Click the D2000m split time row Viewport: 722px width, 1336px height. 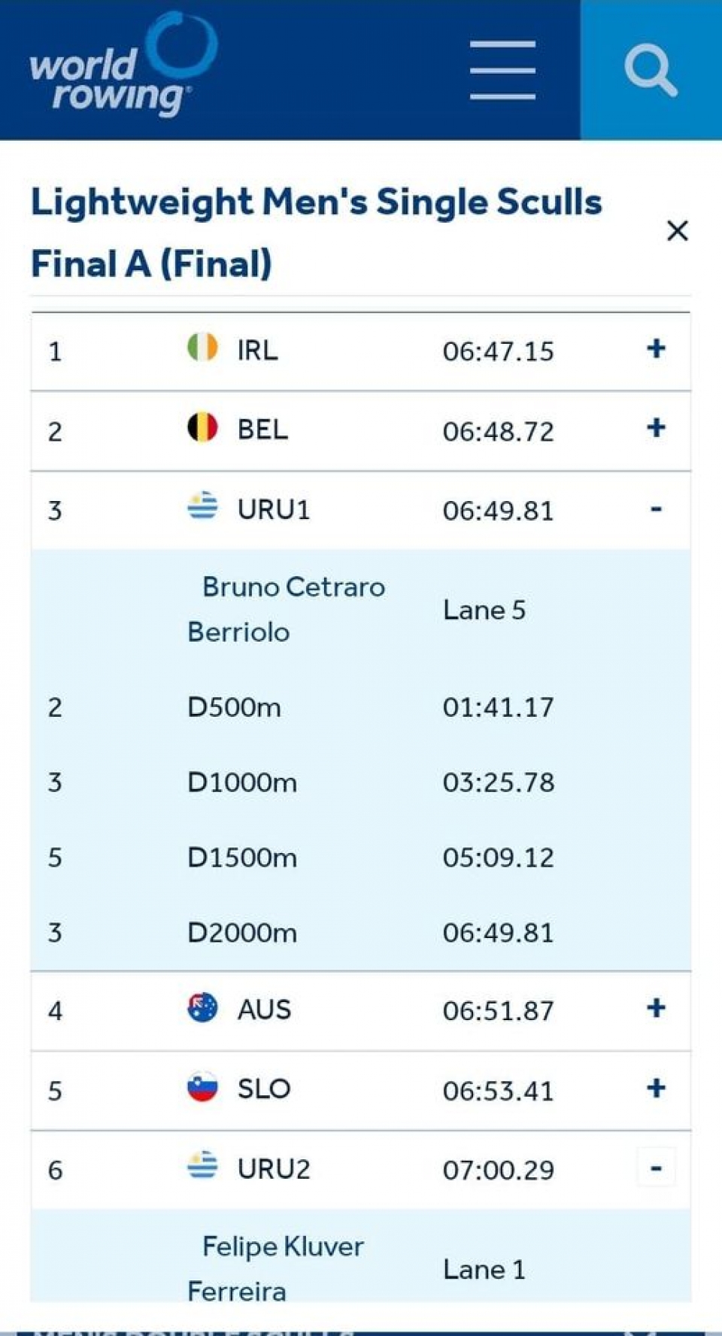pyautogui.click(x=360, y=933)
